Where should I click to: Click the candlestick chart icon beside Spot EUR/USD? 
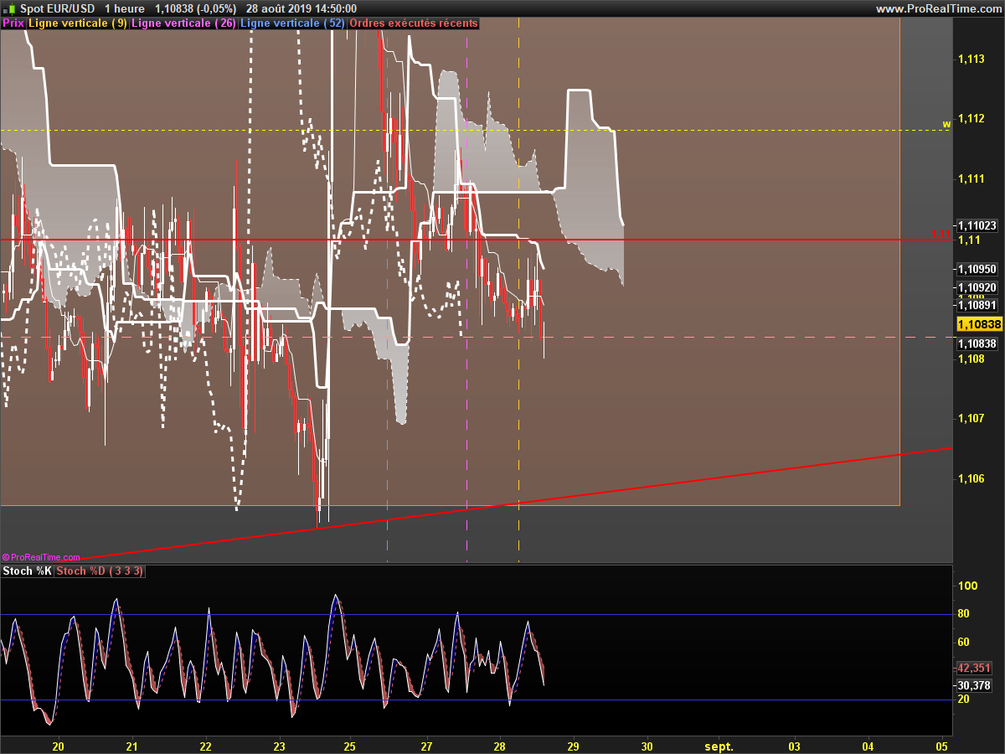10,8
